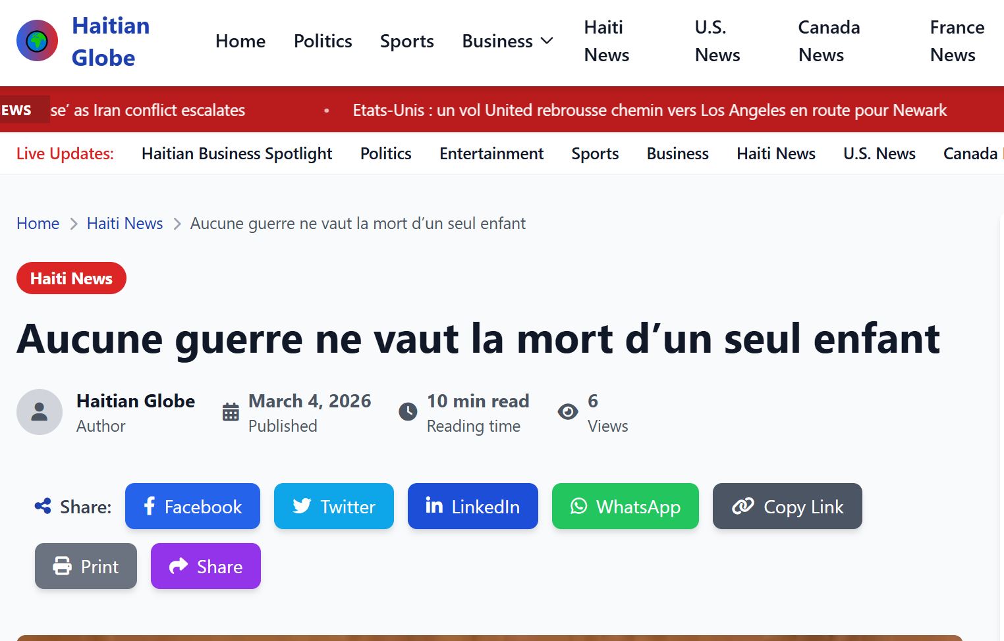Click the Haitian Globe logo icon
The image size is (1004, 641).
[37, 41]
